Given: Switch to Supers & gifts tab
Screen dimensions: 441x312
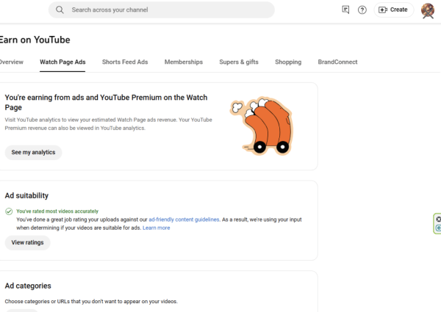Looking at the screenshot, I should coord(239,62).
